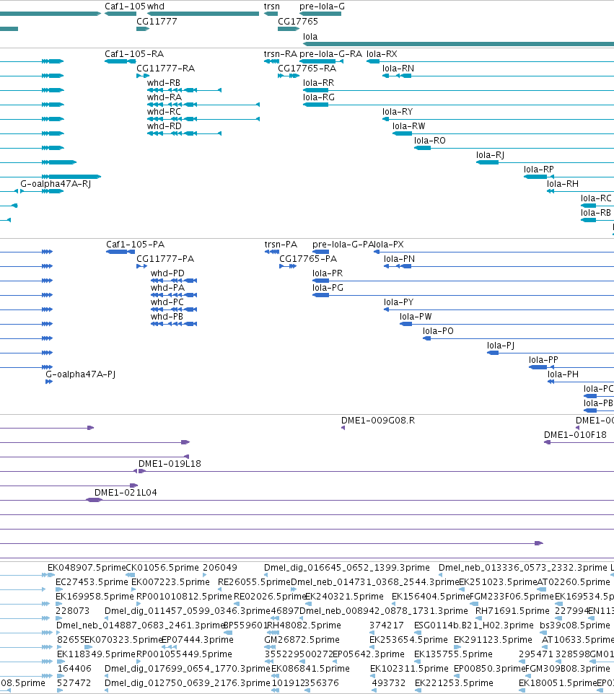Click the Caf1-105-PA protein label
Image resolution: width=614 pixels, height=694 pixels.
point(135,245)
